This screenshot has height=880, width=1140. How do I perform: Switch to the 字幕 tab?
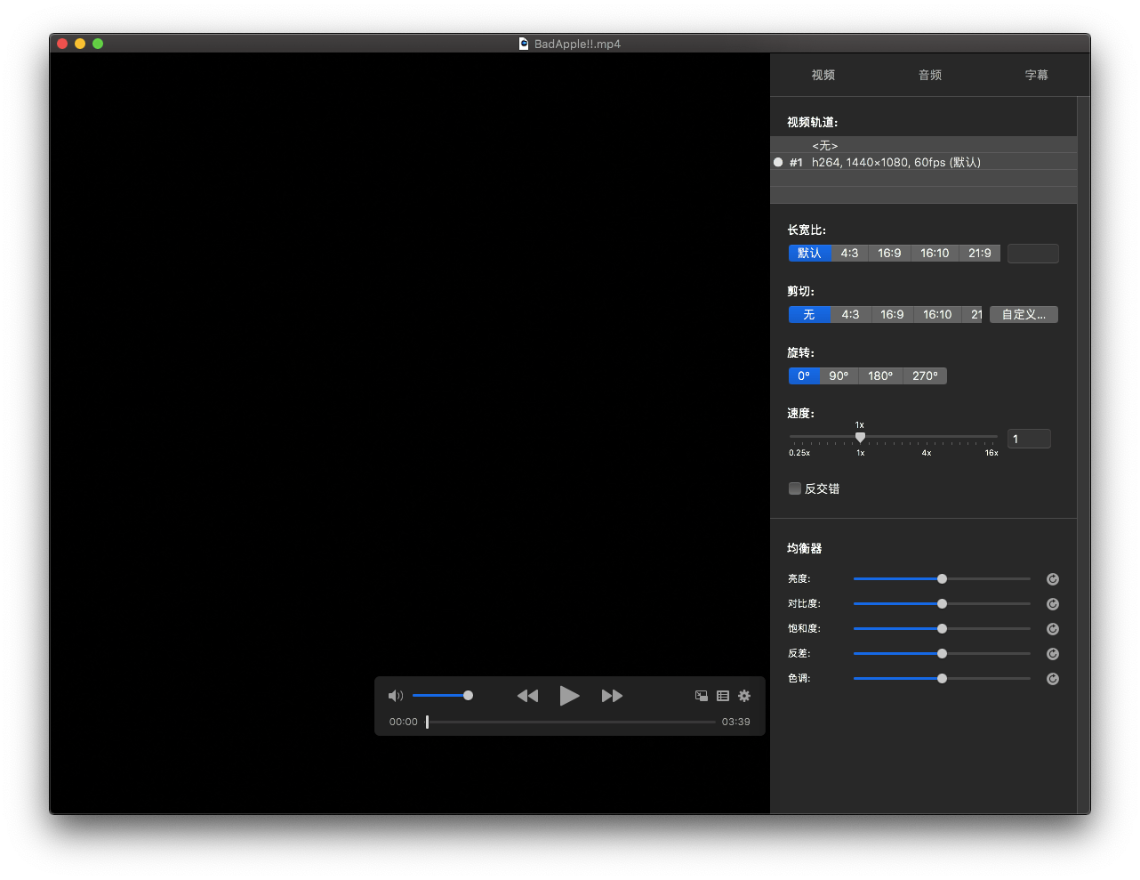click(x=1036, y=76)
